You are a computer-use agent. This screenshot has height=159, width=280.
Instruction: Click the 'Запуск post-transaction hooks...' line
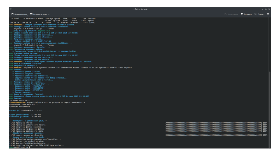tap(28, 137)
